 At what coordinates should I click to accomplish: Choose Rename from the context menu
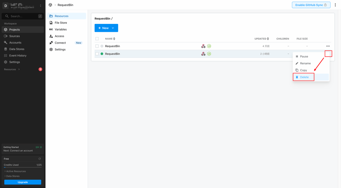pyautogui.click(x=311, y=63)
